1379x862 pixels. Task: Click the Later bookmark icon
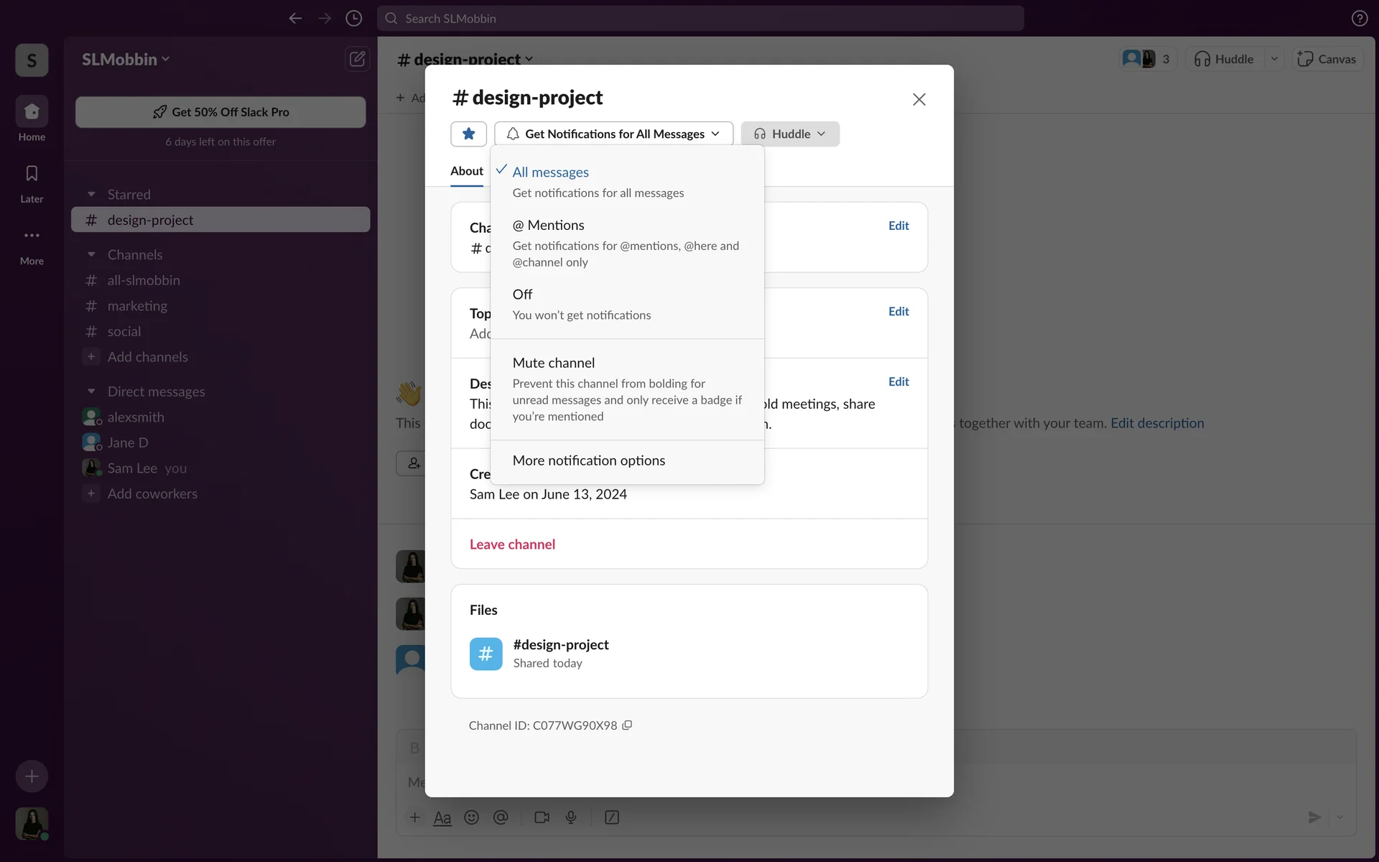[32, 174]
